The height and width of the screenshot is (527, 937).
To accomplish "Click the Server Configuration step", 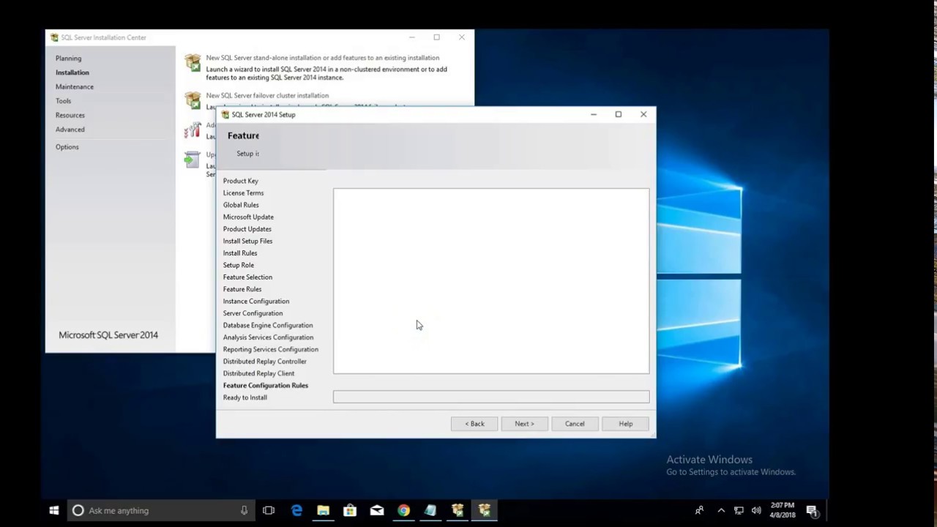I will (253, 313).
